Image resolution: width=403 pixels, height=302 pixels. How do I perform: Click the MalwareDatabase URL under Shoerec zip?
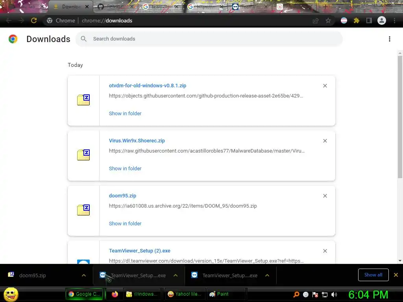(x=207, y=151)
